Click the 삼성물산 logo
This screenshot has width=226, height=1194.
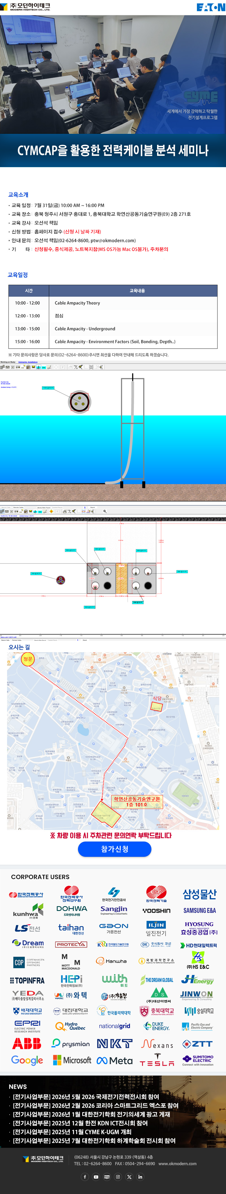[x=199, y=894]
